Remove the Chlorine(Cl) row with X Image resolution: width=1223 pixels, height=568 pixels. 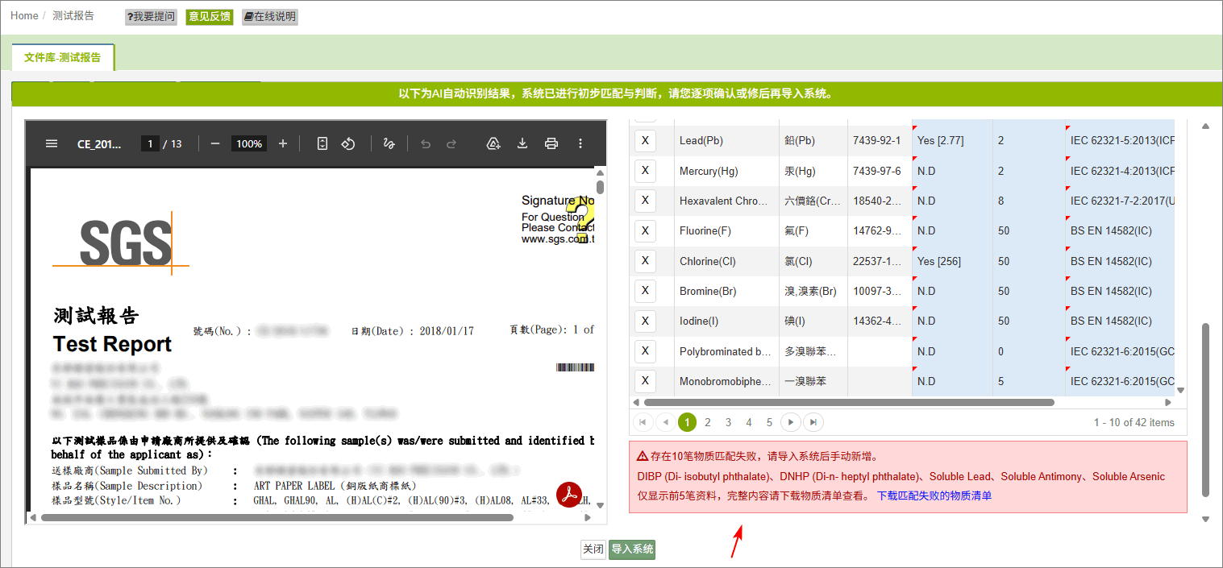click(x=645, y=261)
